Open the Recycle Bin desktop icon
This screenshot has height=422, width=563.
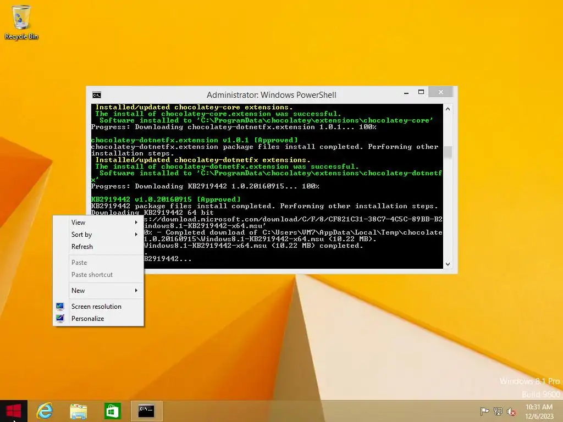click(x=21, y=22)
